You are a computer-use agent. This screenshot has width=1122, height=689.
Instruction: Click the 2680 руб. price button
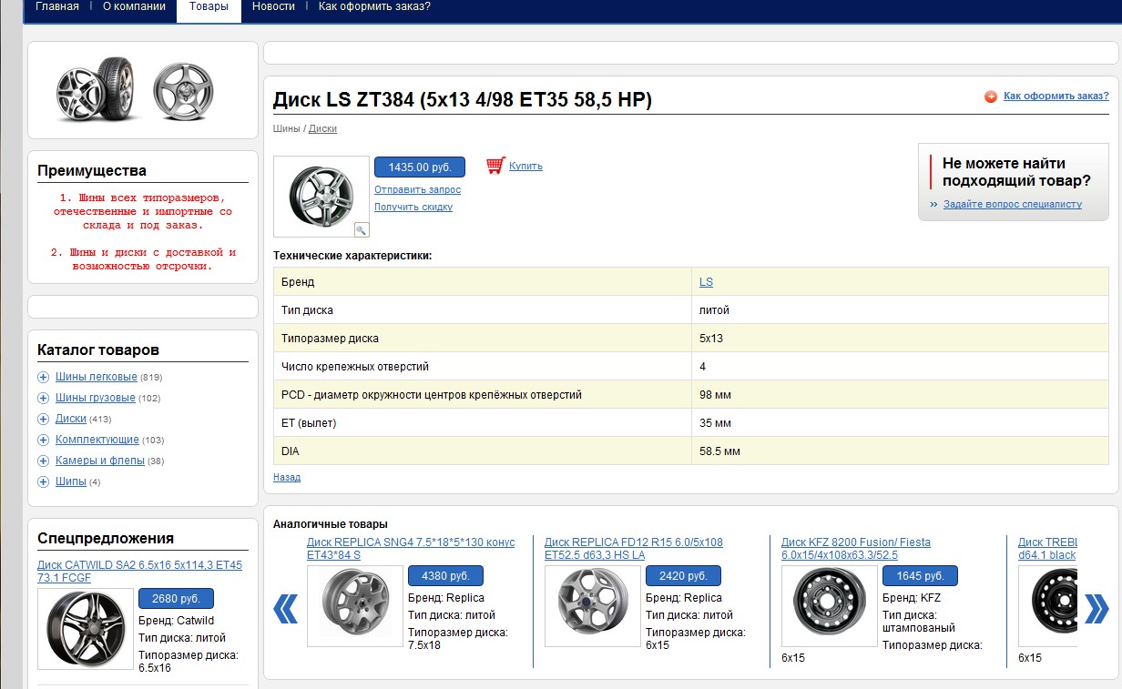176,599
